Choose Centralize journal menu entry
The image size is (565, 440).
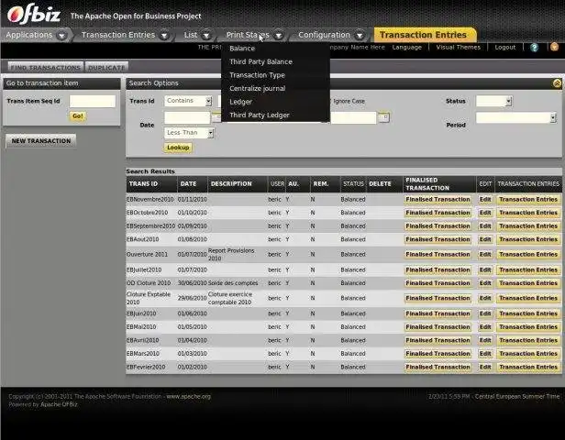click(257, 88)
